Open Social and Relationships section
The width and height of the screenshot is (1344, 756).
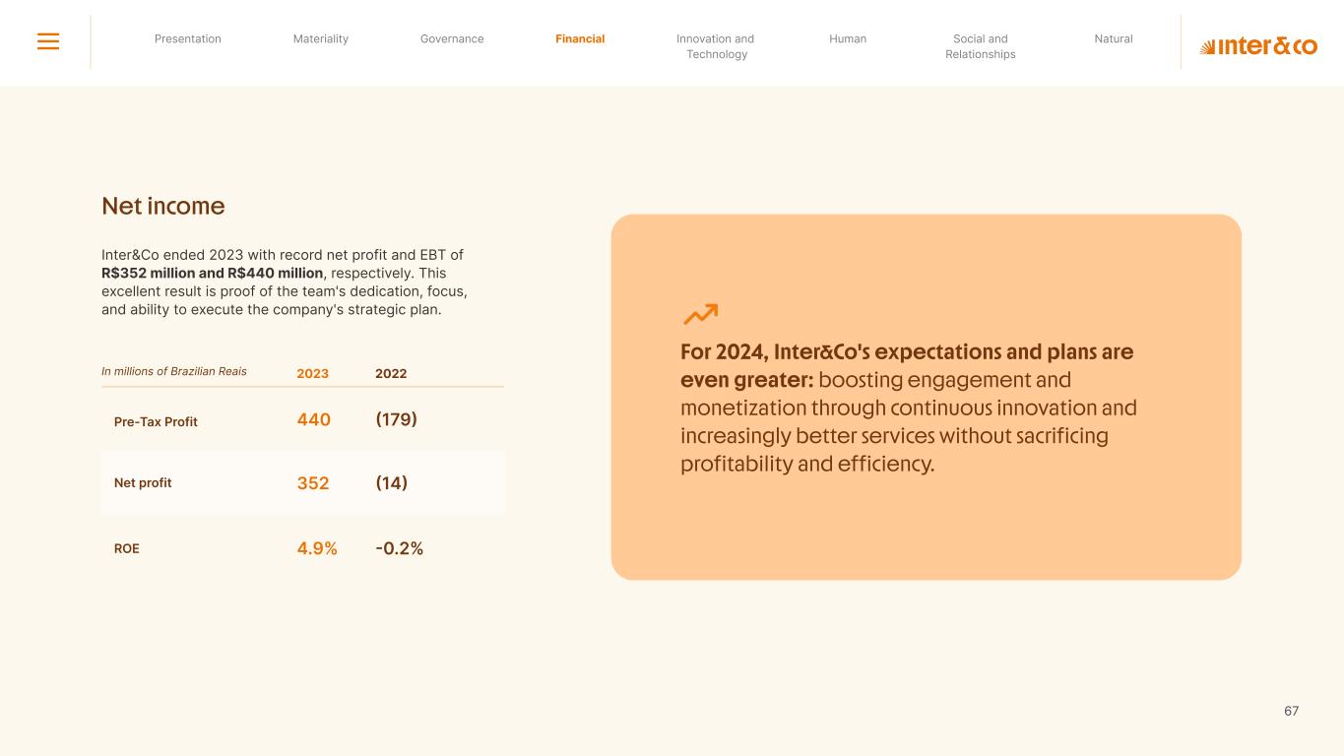(981, 46)
